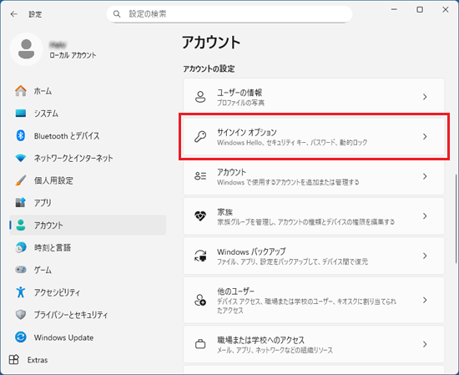
Task: Open ホーム in the sidebar
Action: tap(88, 91)
